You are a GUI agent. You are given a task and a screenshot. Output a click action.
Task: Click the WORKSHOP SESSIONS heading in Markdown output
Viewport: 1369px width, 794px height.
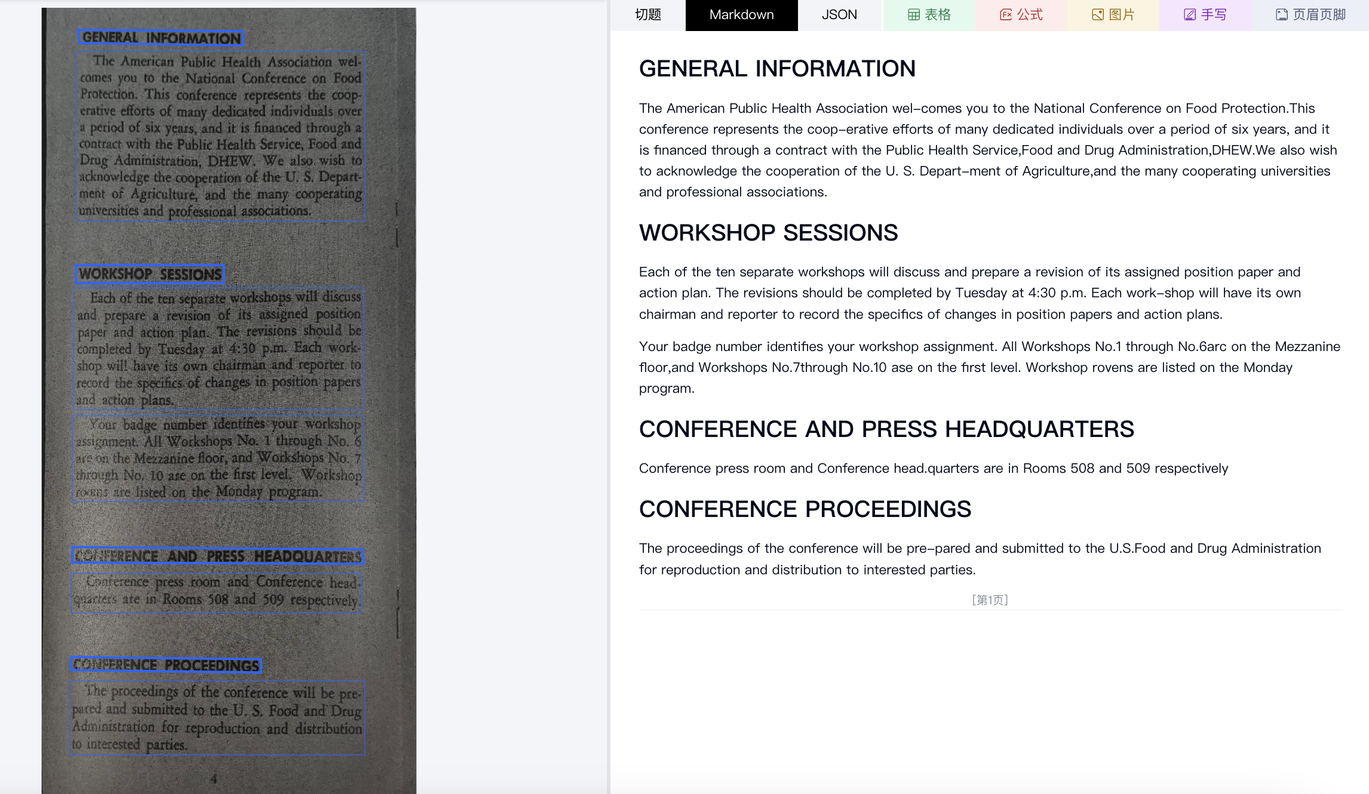pyautogui.click(x=768, y=233)
